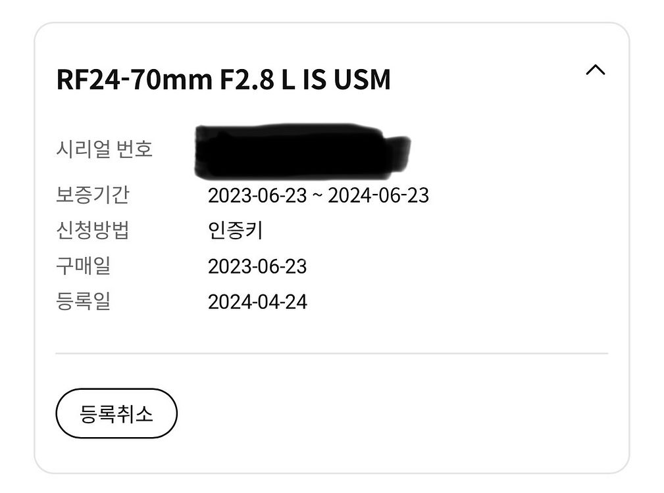
Task: Select the 보증기간 label
Action: [93, 195]
